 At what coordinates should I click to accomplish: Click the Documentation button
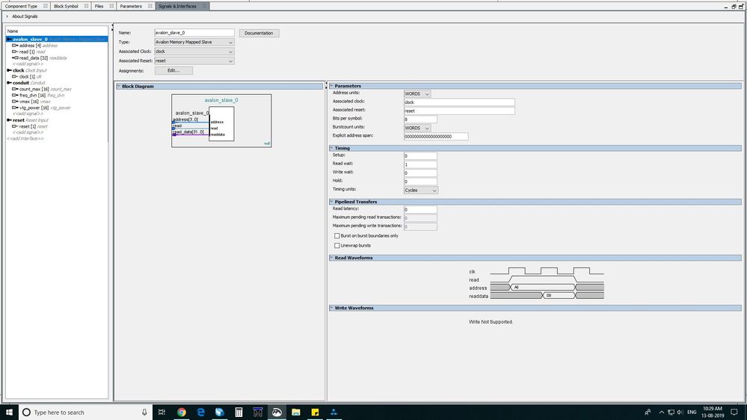[x=259, y=33]
